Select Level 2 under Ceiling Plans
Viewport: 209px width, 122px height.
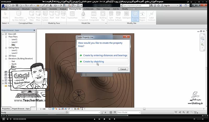tap(14, 53)
